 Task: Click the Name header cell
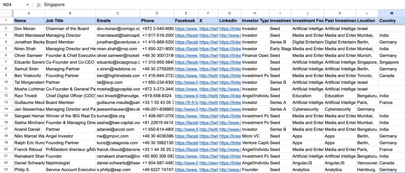coord(29,20)
